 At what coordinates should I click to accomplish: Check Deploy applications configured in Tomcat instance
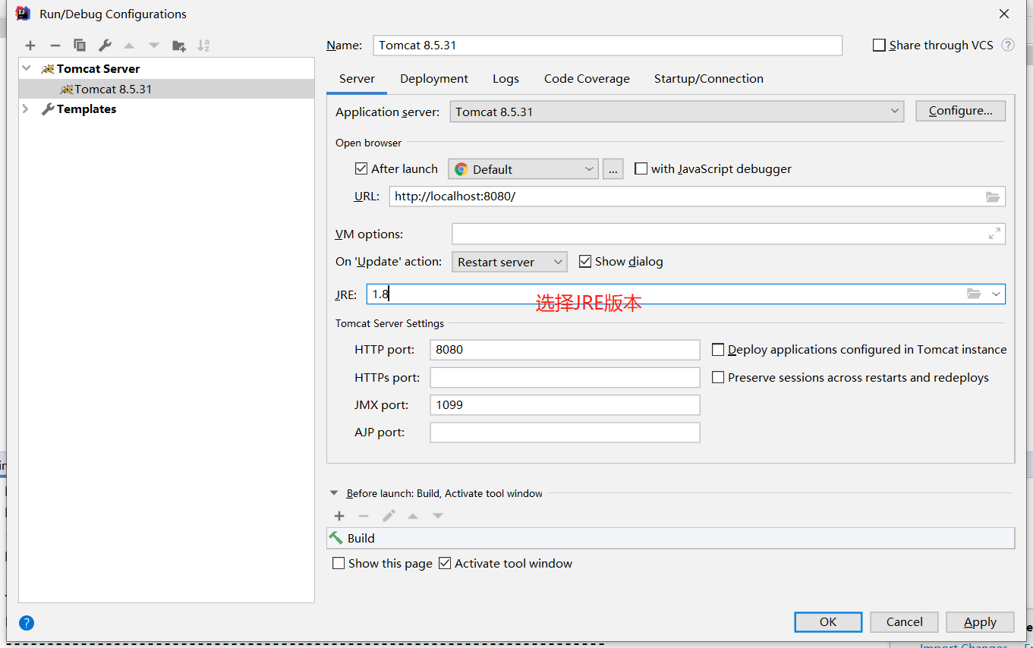click(718, 350)
